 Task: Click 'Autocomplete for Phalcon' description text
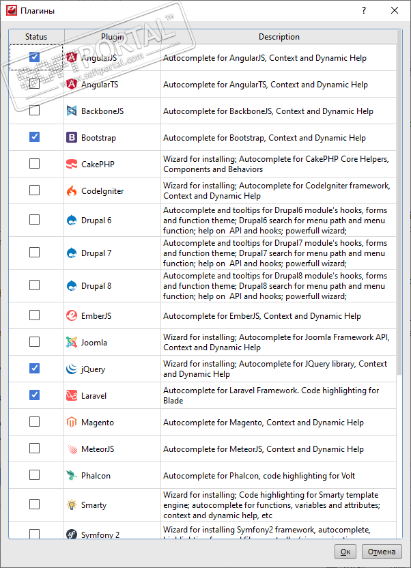[x=259, y=476]
